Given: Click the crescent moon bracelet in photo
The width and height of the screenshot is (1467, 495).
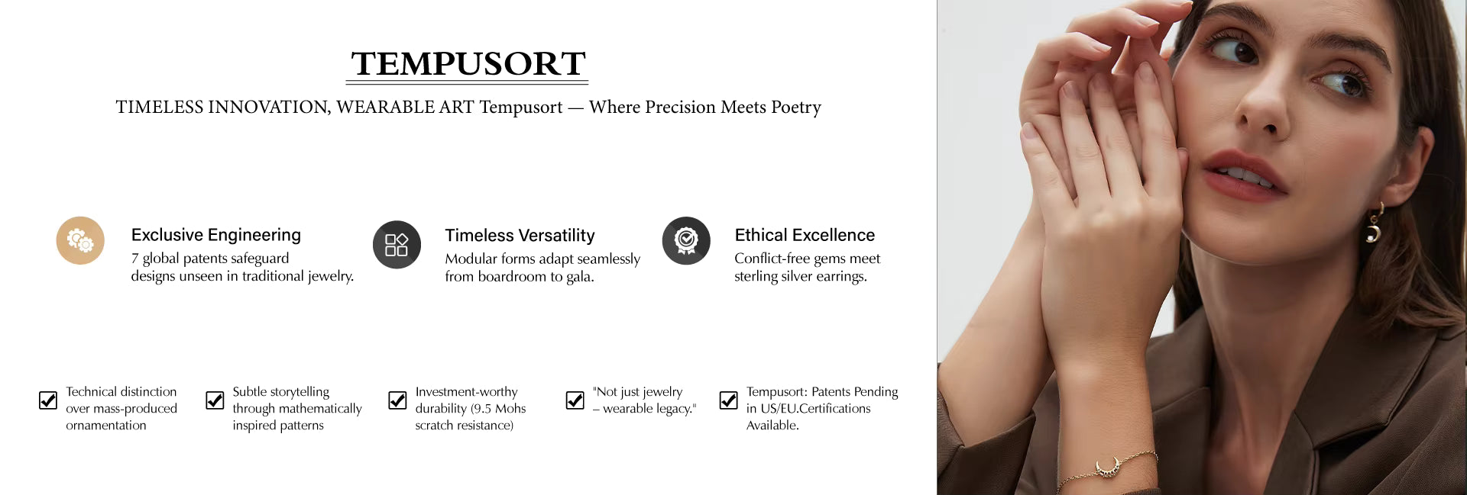Looking at the screenshot, I should click(1108, 467).
